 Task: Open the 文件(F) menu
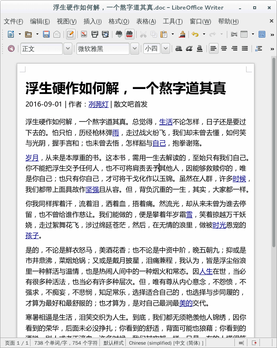coord(13,22)
